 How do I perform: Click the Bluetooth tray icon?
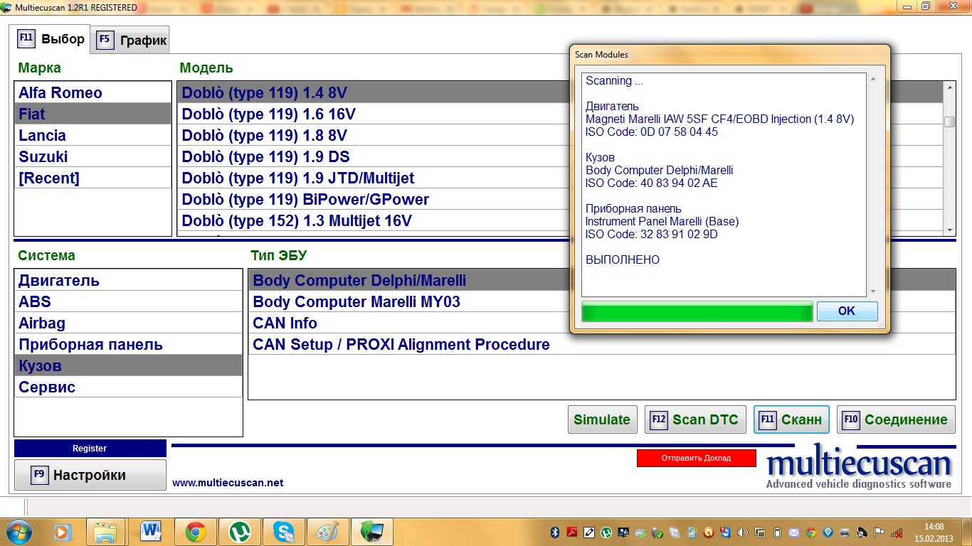coord(556,532)
